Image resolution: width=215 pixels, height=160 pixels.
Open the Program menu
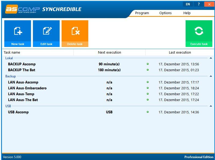[142, 13]
